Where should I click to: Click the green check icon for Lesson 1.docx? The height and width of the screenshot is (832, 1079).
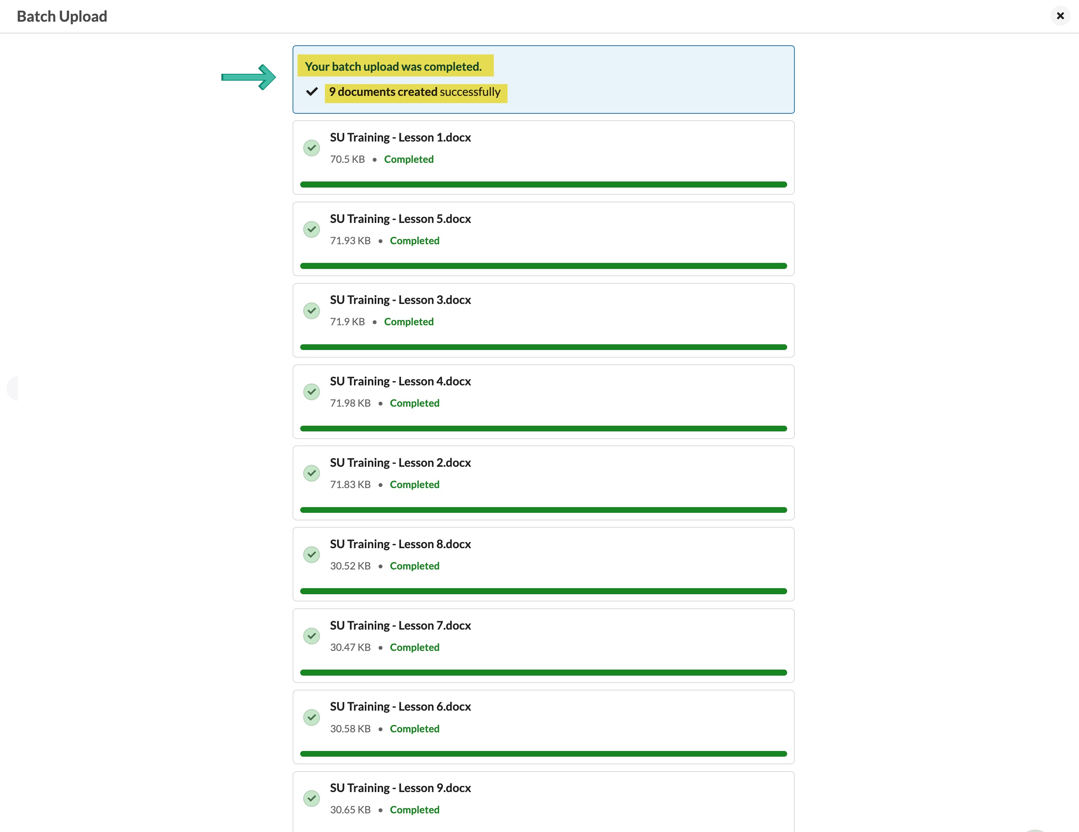[x=311, y=148]
